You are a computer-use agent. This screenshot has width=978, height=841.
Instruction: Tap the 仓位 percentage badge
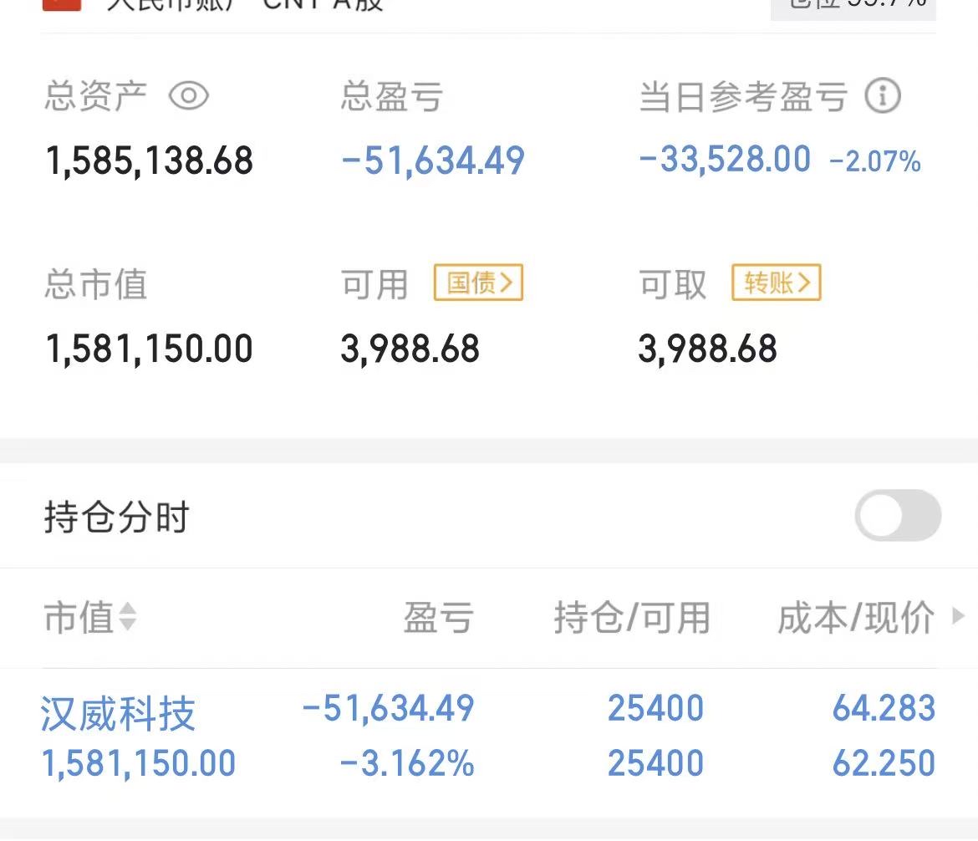(853, 5)
